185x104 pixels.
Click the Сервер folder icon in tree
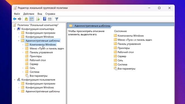[x=27, y=64]
